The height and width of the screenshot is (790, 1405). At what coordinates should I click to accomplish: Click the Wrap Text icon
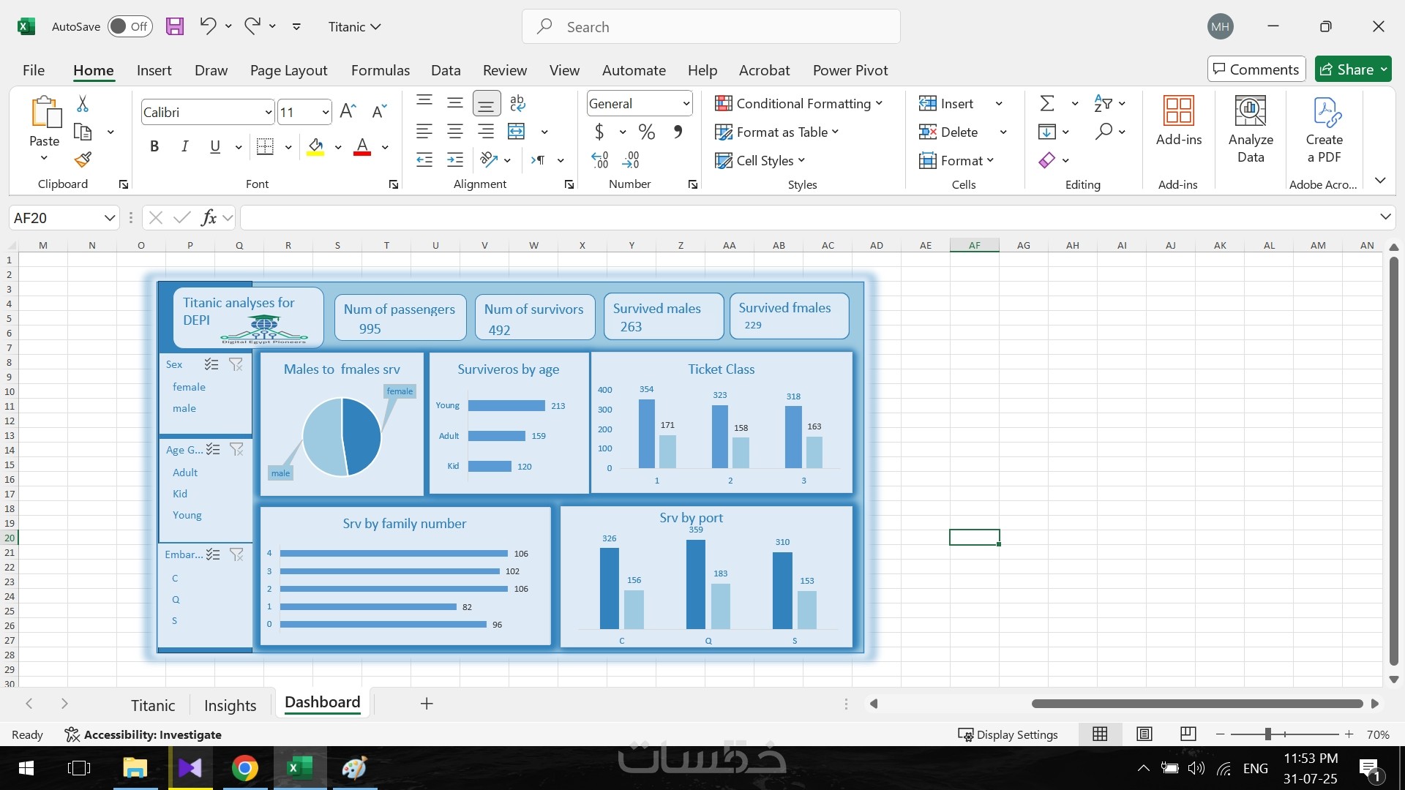(517, 103)
